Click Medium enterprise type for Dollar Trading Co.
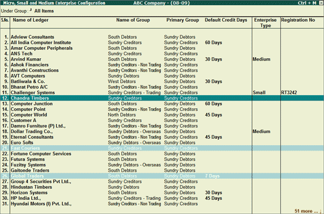Viewport: 324px width, 214px height. (262, 131)
